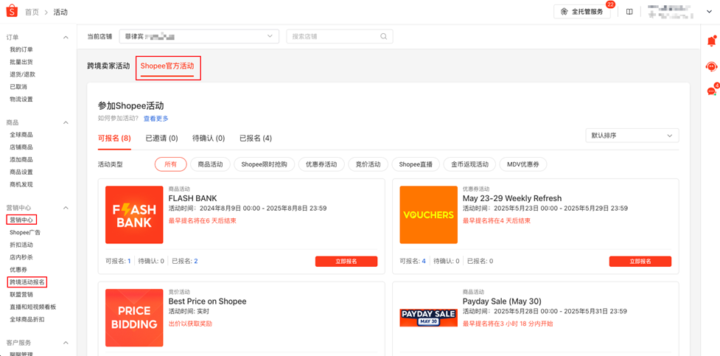Expand the account menu chevron
The height and width of the screenshot is (356, 720).
(708, 12)
